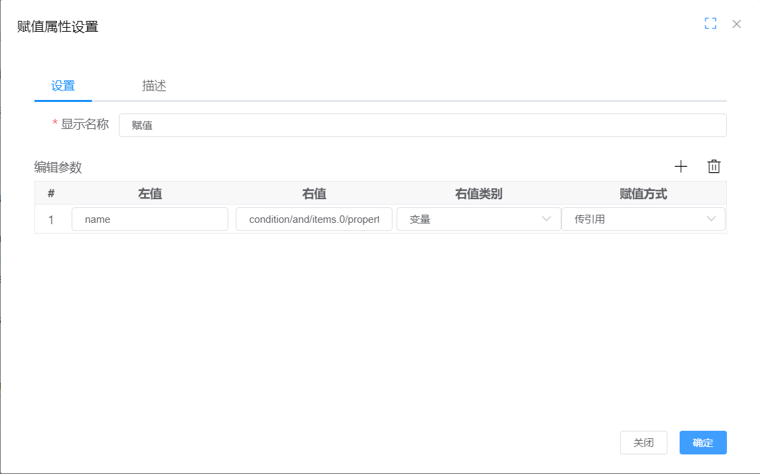
Task: Click the 左值 field containing name
Action: click(x=150, y=219)
